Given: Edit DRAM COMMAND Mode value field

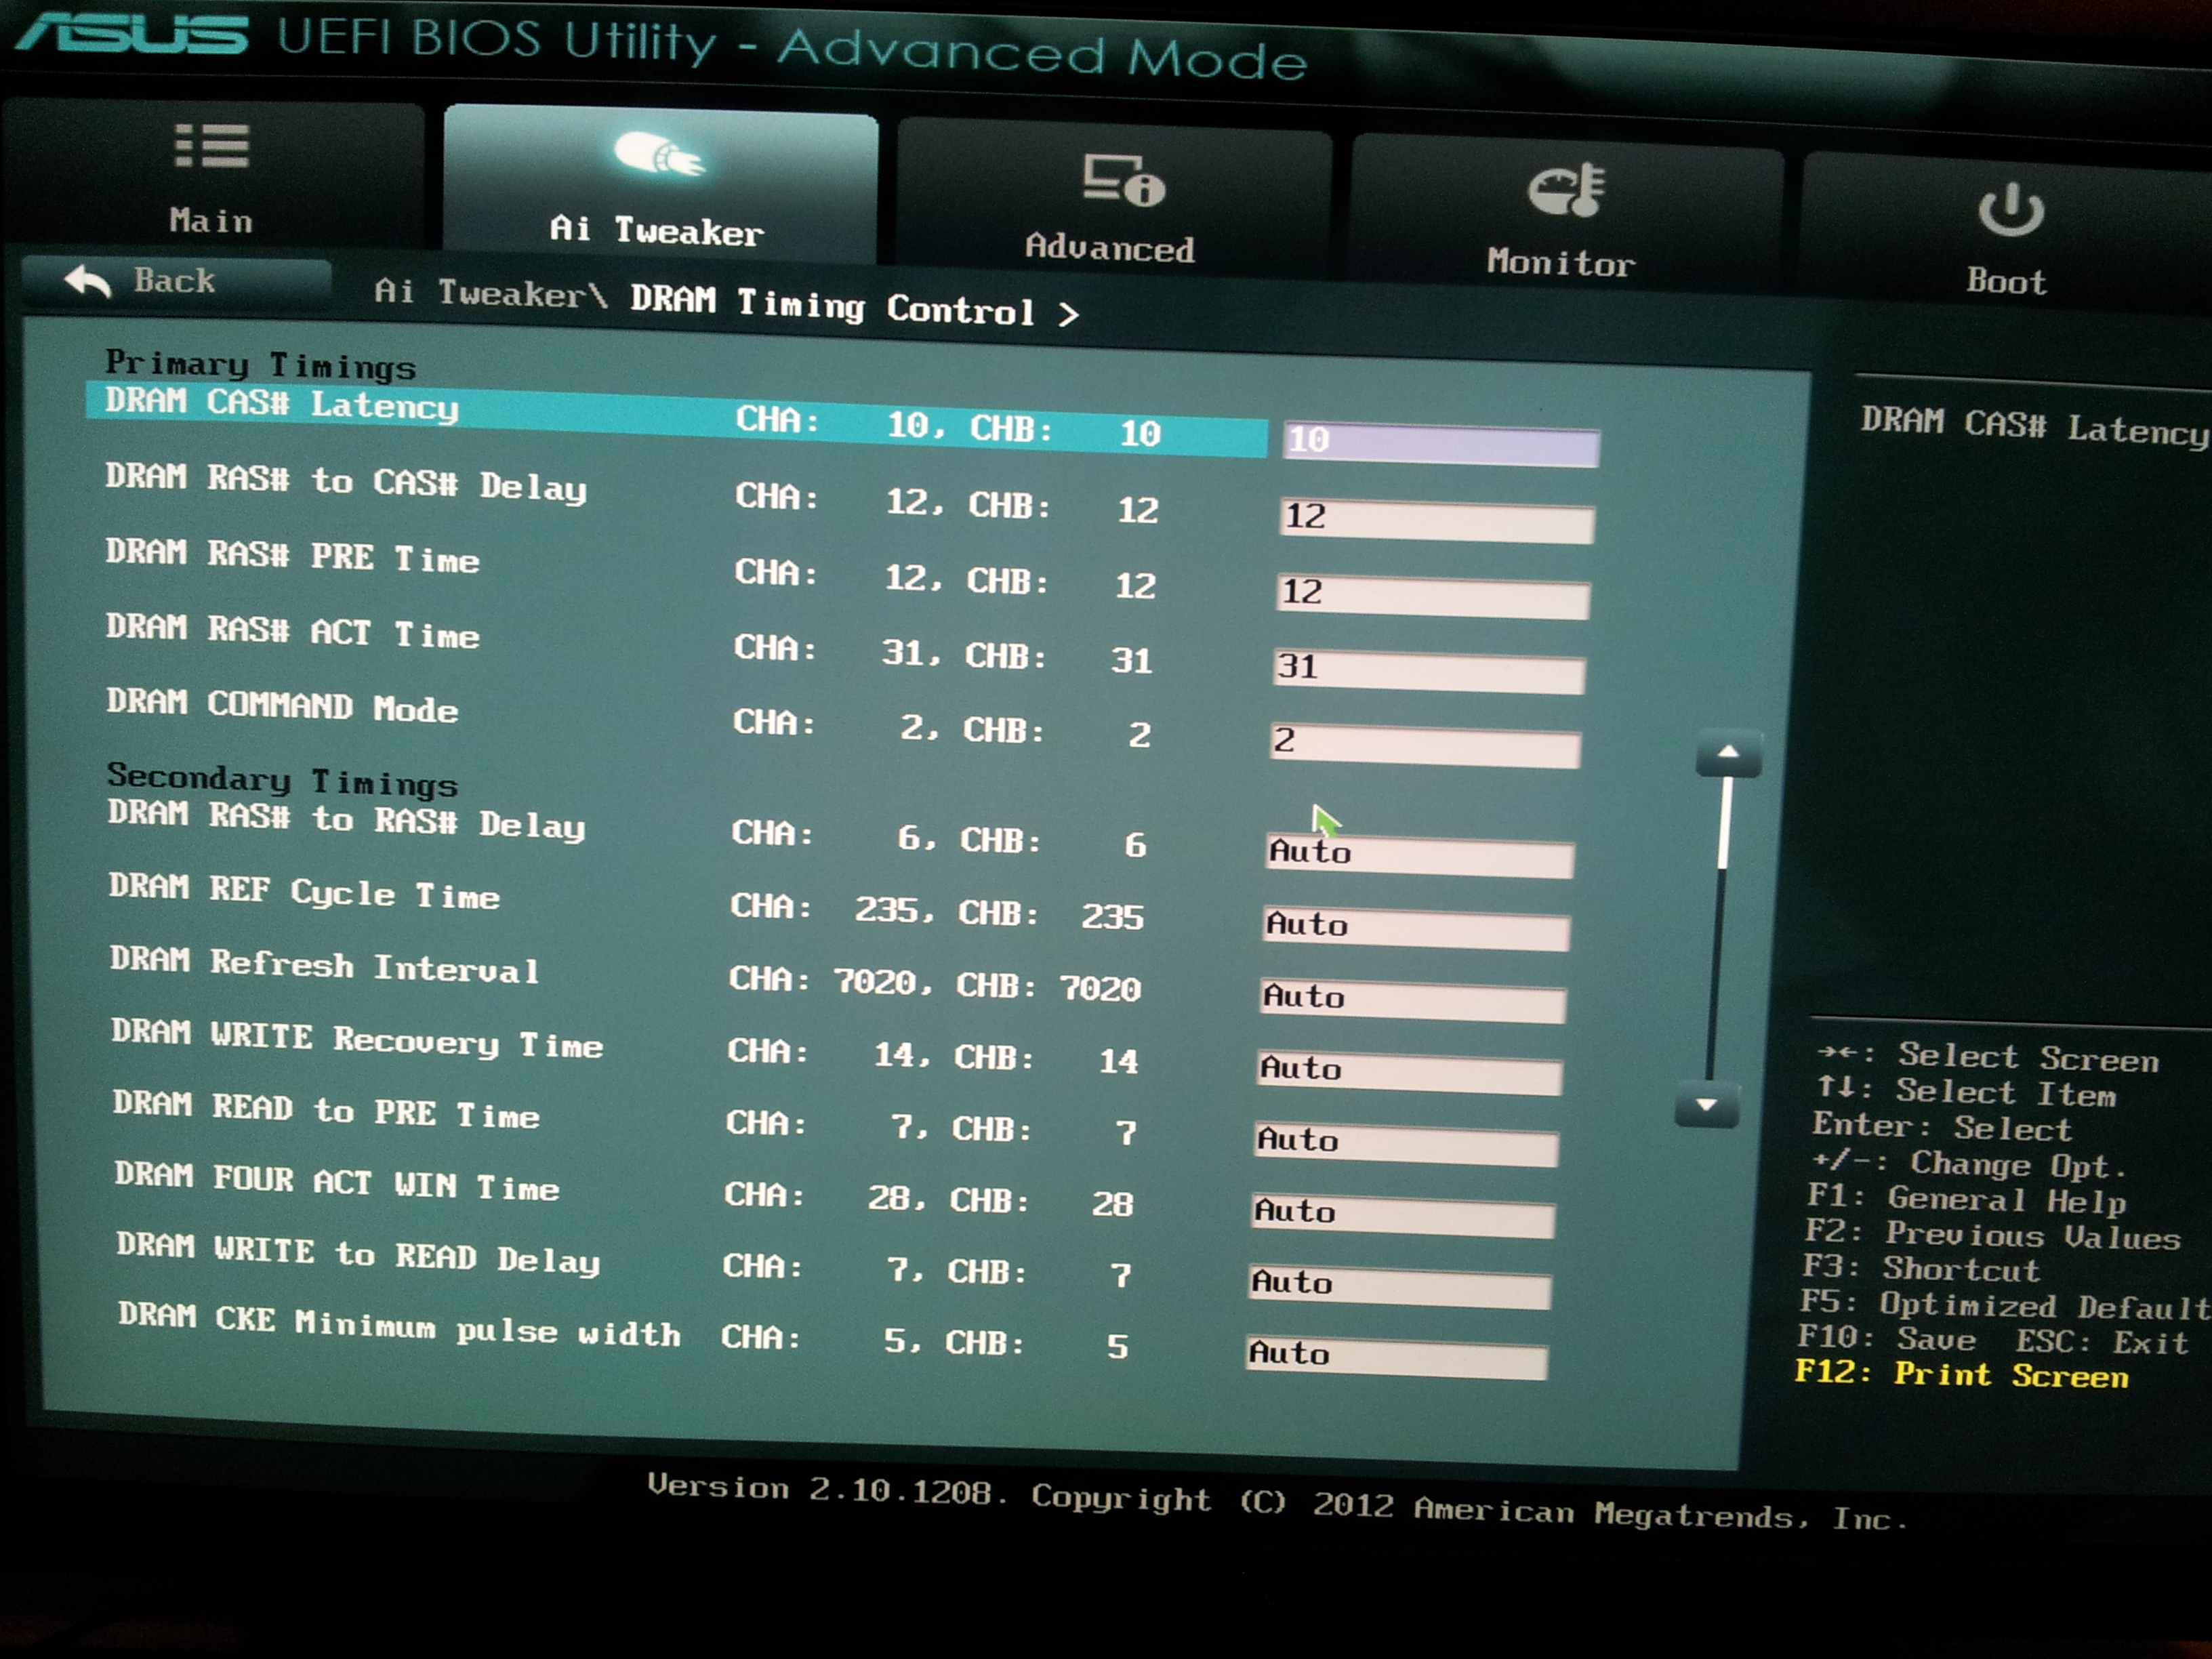Looking at the screenshot, I should (1425, 745).
